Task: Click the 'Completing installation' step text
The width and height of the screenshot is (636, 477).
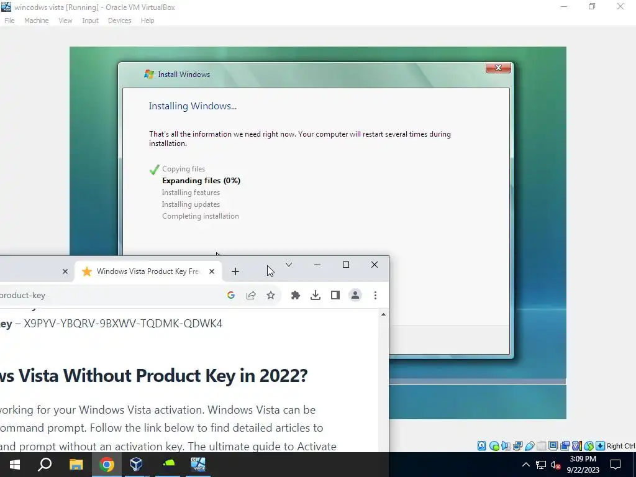Action: [201, 216]
